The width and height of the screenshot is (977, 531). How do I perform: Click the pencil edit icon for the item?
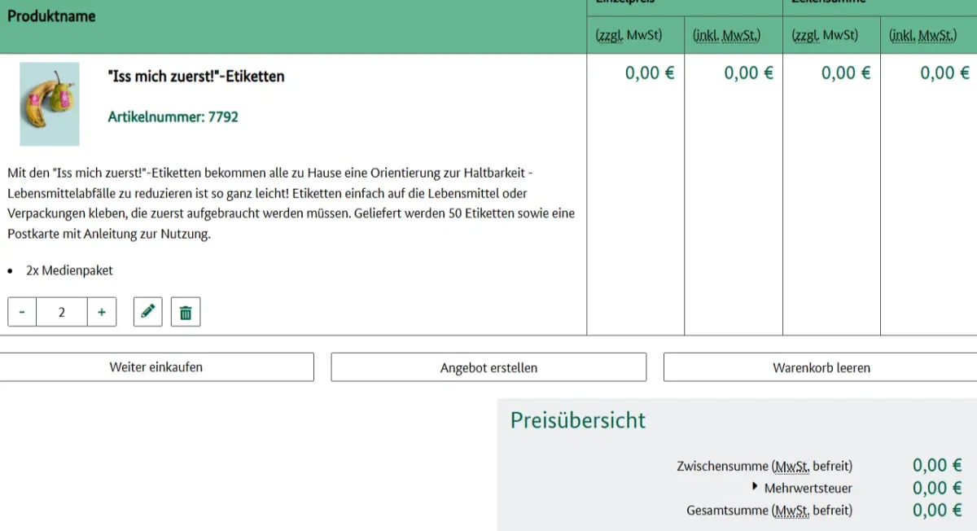click(x=147, y=312)
